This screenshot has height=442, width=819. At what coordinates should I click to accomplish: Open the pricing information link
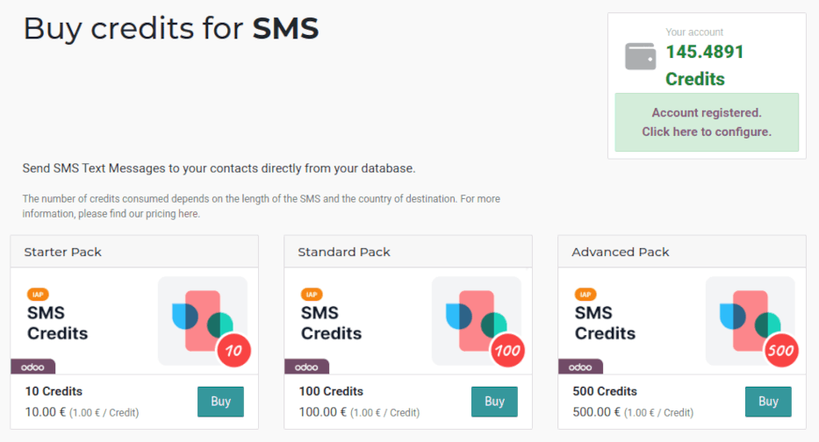(x=190, y=213)
